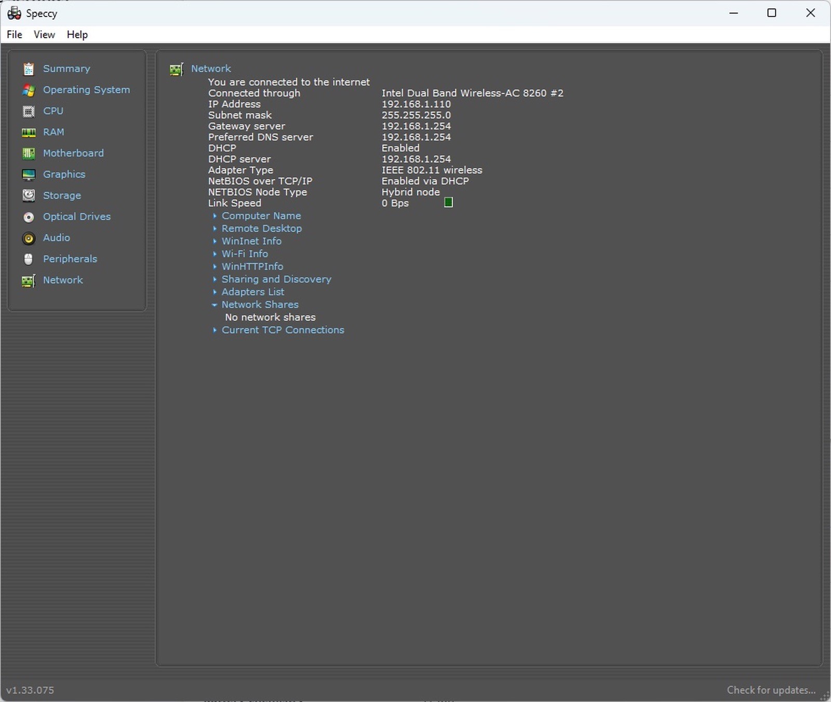Click the RAM module icon
This screenshot has height=702, width=831.
[29, 132]
